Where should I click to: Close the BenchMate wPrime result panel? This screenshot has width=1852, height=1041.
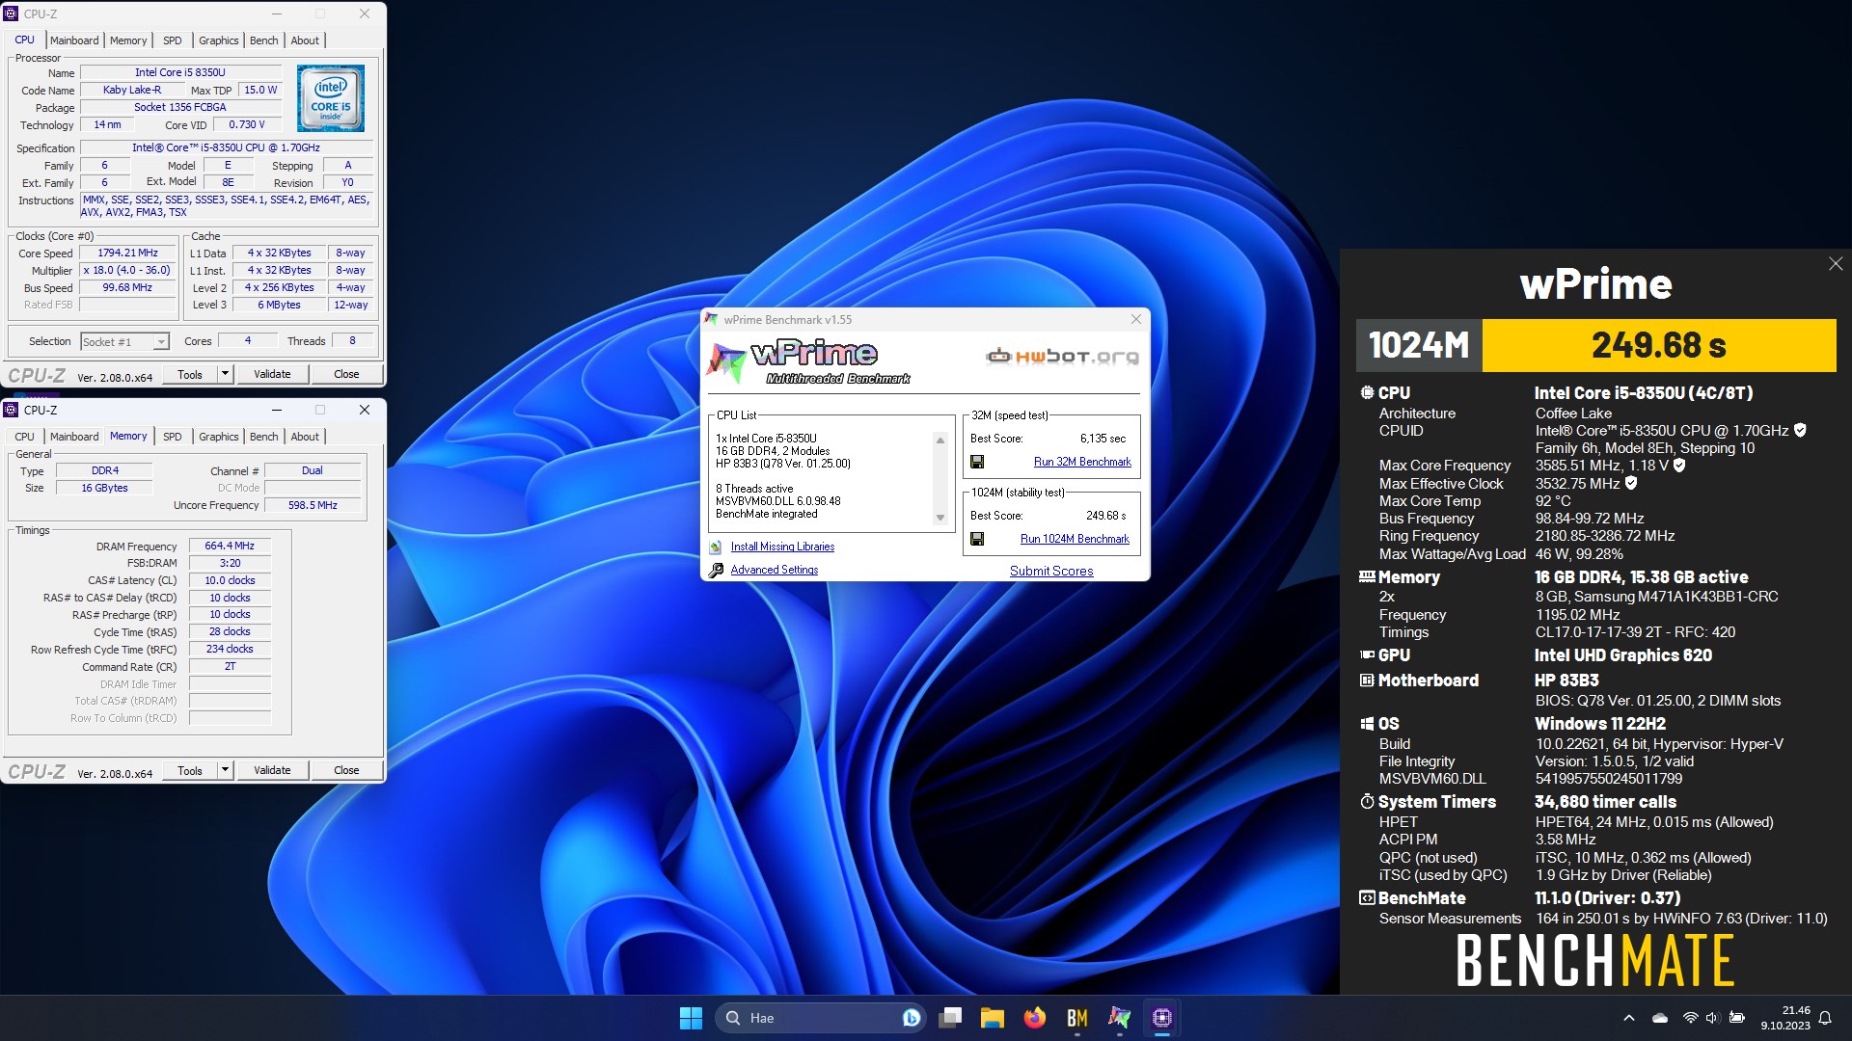pos(1836,264)
